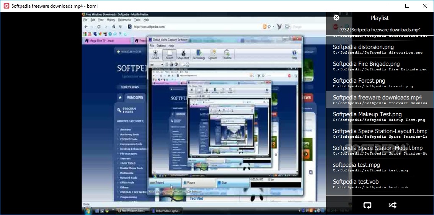Click the Playlist panel heading

pos(380,18)
